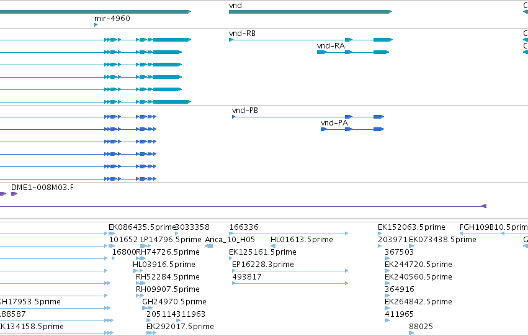Screen dimensions: 528x336
Task: Select the EK264842.5prime feature
Action: click(x=387, y=308)
